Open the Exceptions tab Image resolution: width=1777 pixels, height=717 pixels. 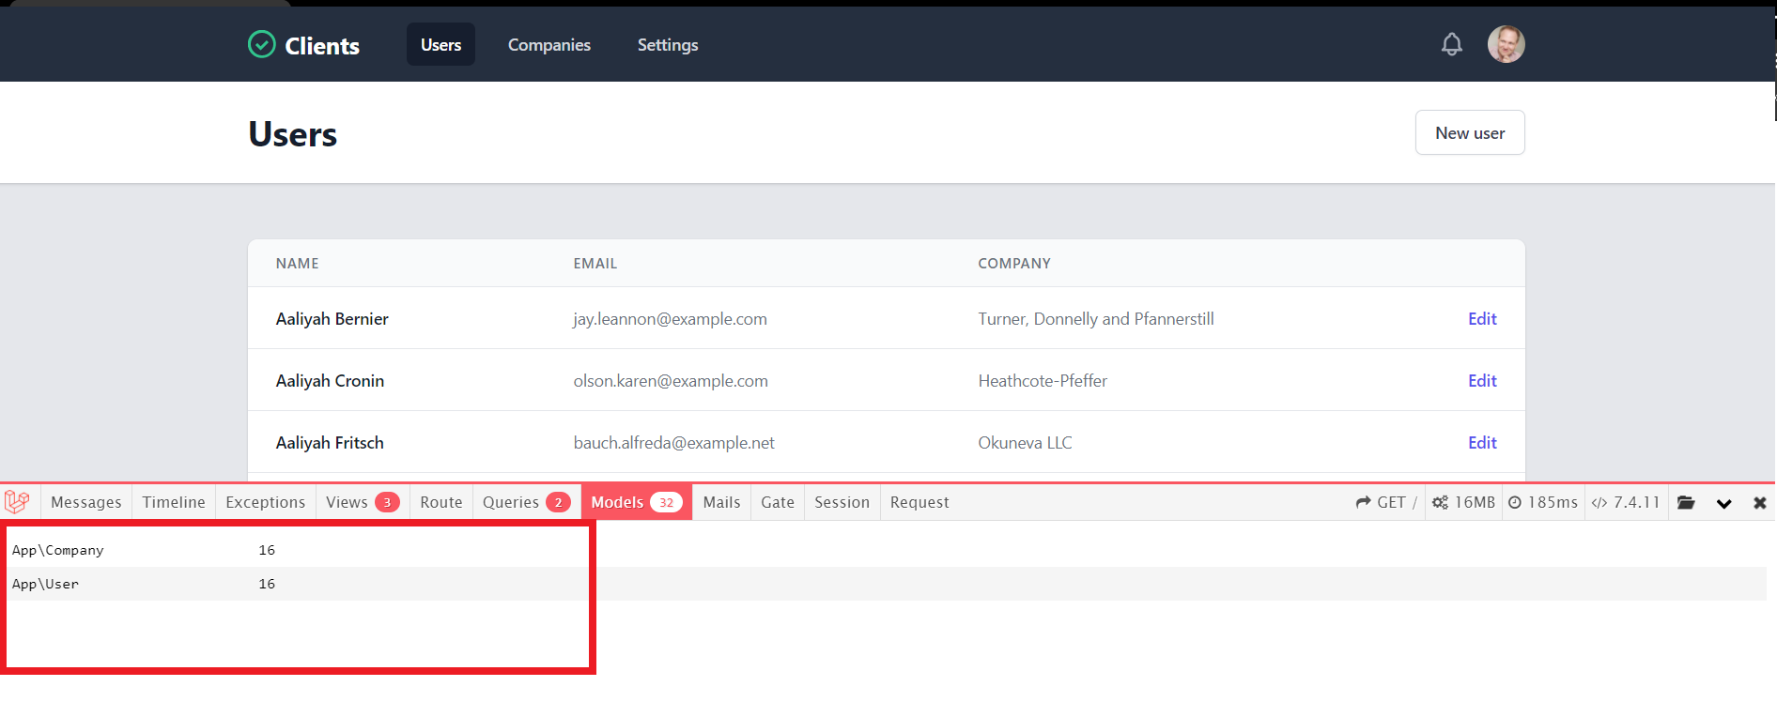point(265,503)
